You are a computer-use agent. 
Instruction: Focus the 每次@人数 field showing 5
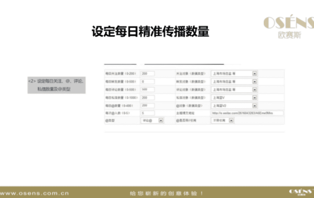pyautogui.click(x=148, y=113)
